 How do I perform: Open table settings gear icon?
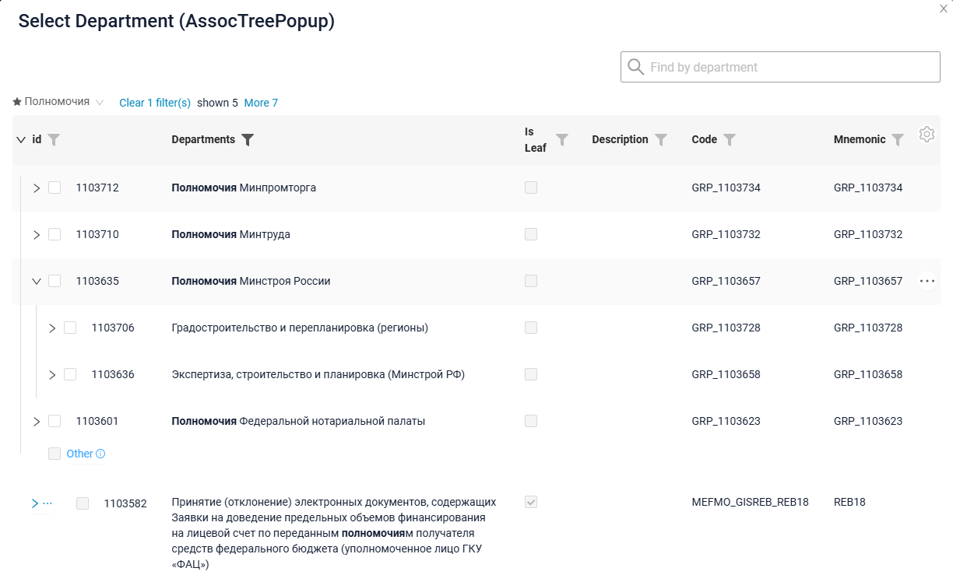[927, 135]
